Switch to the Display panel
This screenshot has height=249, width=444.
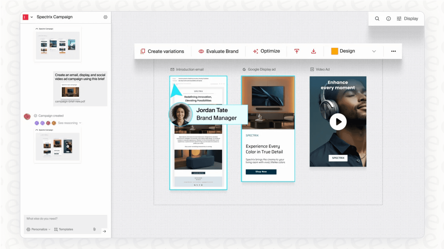coord(408,18)
